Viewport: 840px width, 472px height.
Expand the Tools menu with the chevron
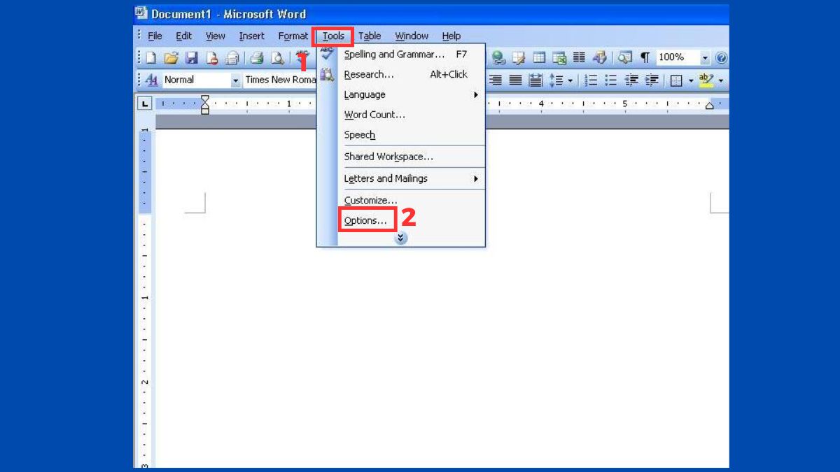[x=400, y=238]
